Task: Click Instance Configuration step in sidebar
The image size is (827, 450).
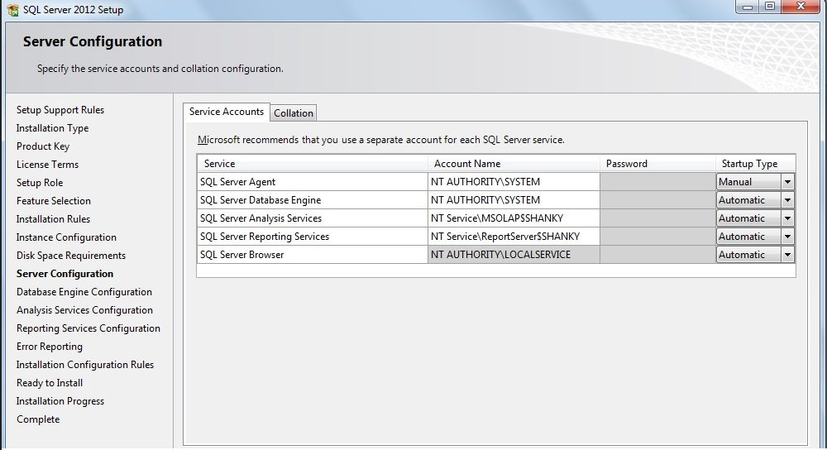Action: pyautogui.click(x=66, y=237)
